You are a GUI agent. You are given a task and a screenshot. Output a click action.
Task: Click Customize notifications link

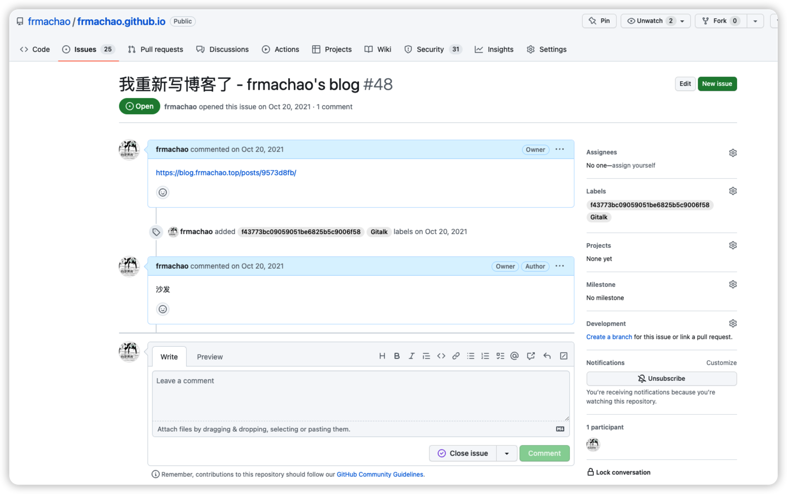coord(721,363)
